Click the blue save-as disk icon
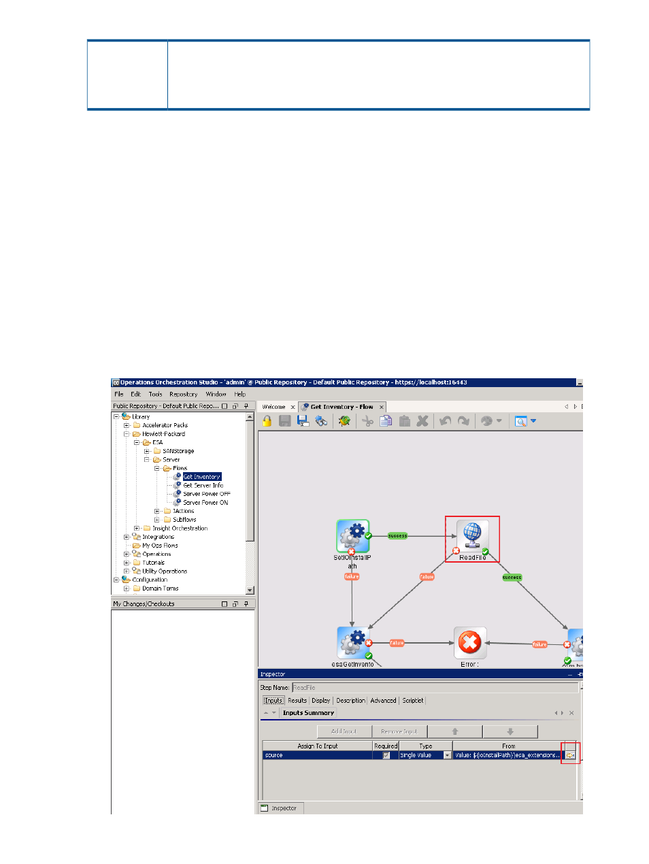The width and height of the screenshot is (649, 864). 303,421
